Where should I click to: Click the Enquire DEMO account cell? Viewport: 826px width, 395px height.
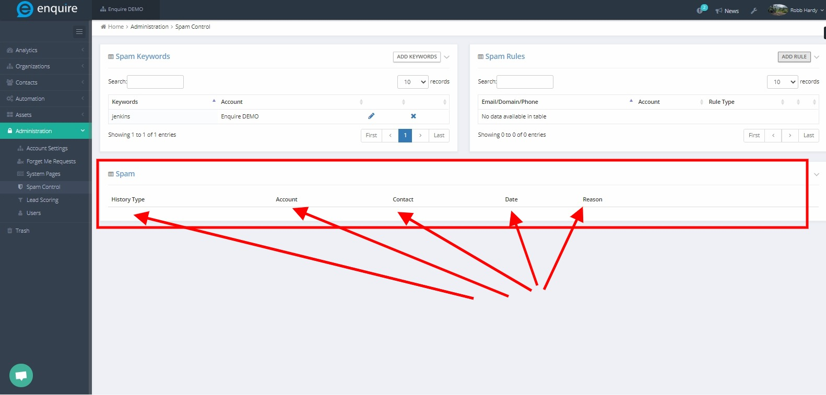291,116
